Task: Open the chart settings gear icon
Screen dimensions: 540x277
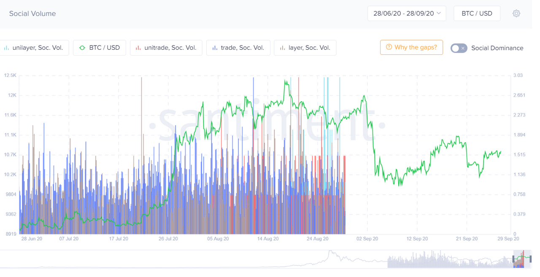Action: 516,13
